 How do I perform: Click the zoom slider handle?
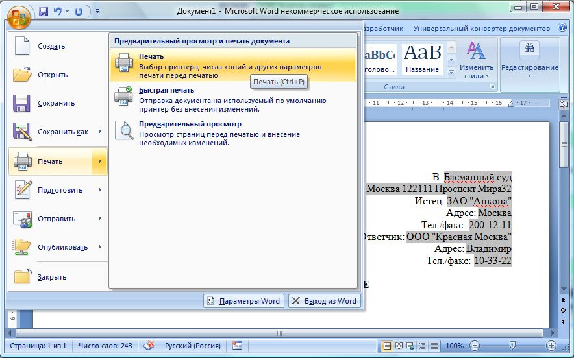pos(512,346)
